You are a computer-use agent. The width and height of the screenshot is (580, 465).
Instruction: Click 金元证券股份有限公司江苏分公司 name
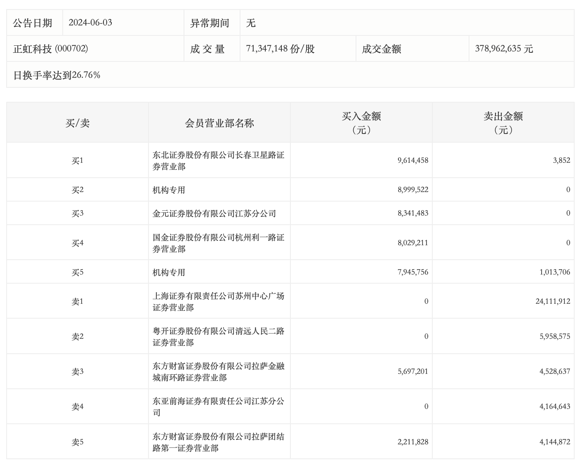click(215, 214)
